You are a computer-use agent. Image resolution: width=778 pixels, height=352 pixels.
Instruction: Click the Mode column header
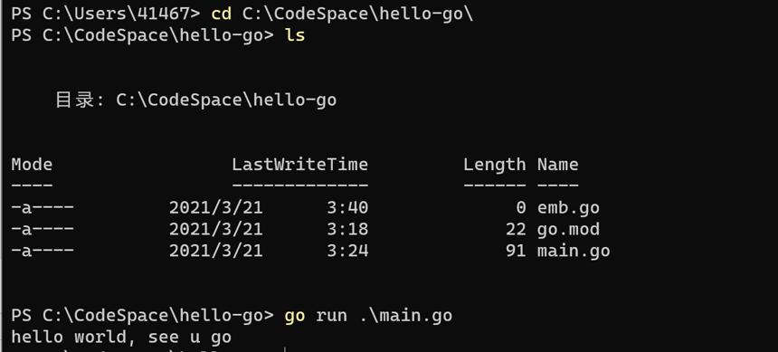[32, 165]
